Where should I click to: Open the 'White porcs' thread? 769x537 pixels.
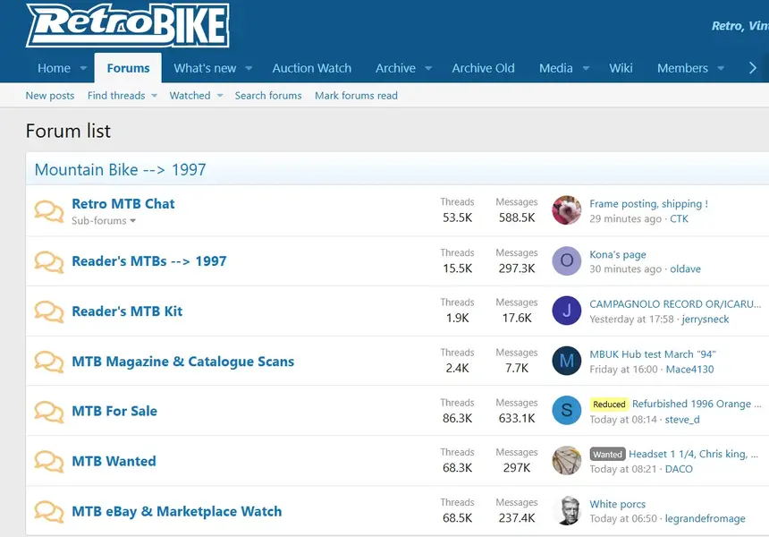[617, 504]
